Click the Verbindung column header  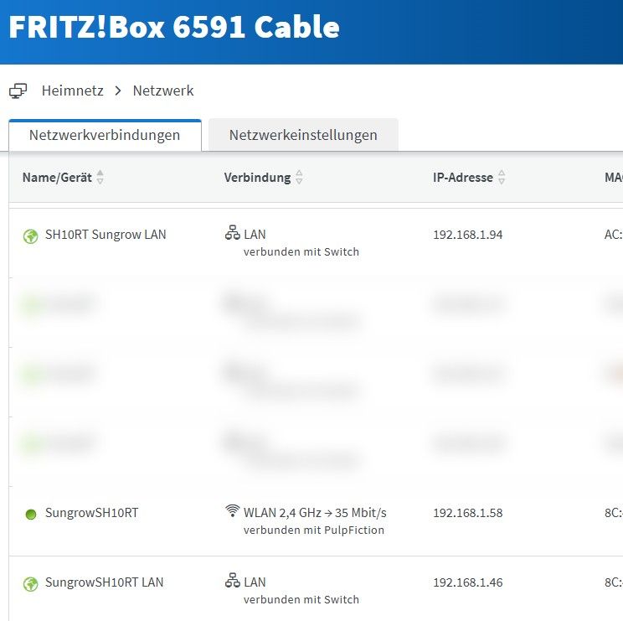pos(257,178)
